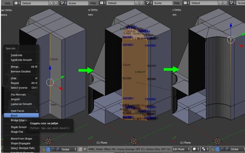Open the viewport shading sphere dropdown

click(x=196, y=149)
